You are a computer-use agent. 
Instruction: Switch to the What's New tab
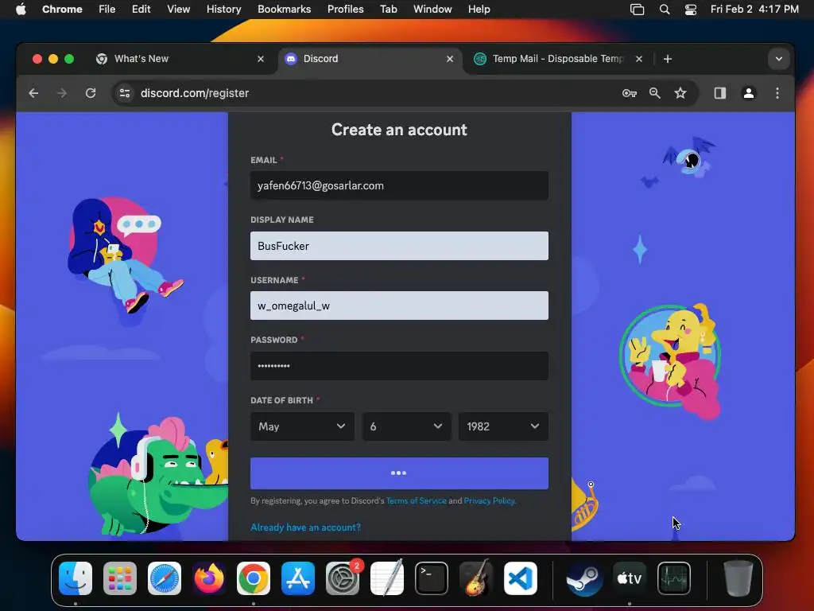pos(180,59)
